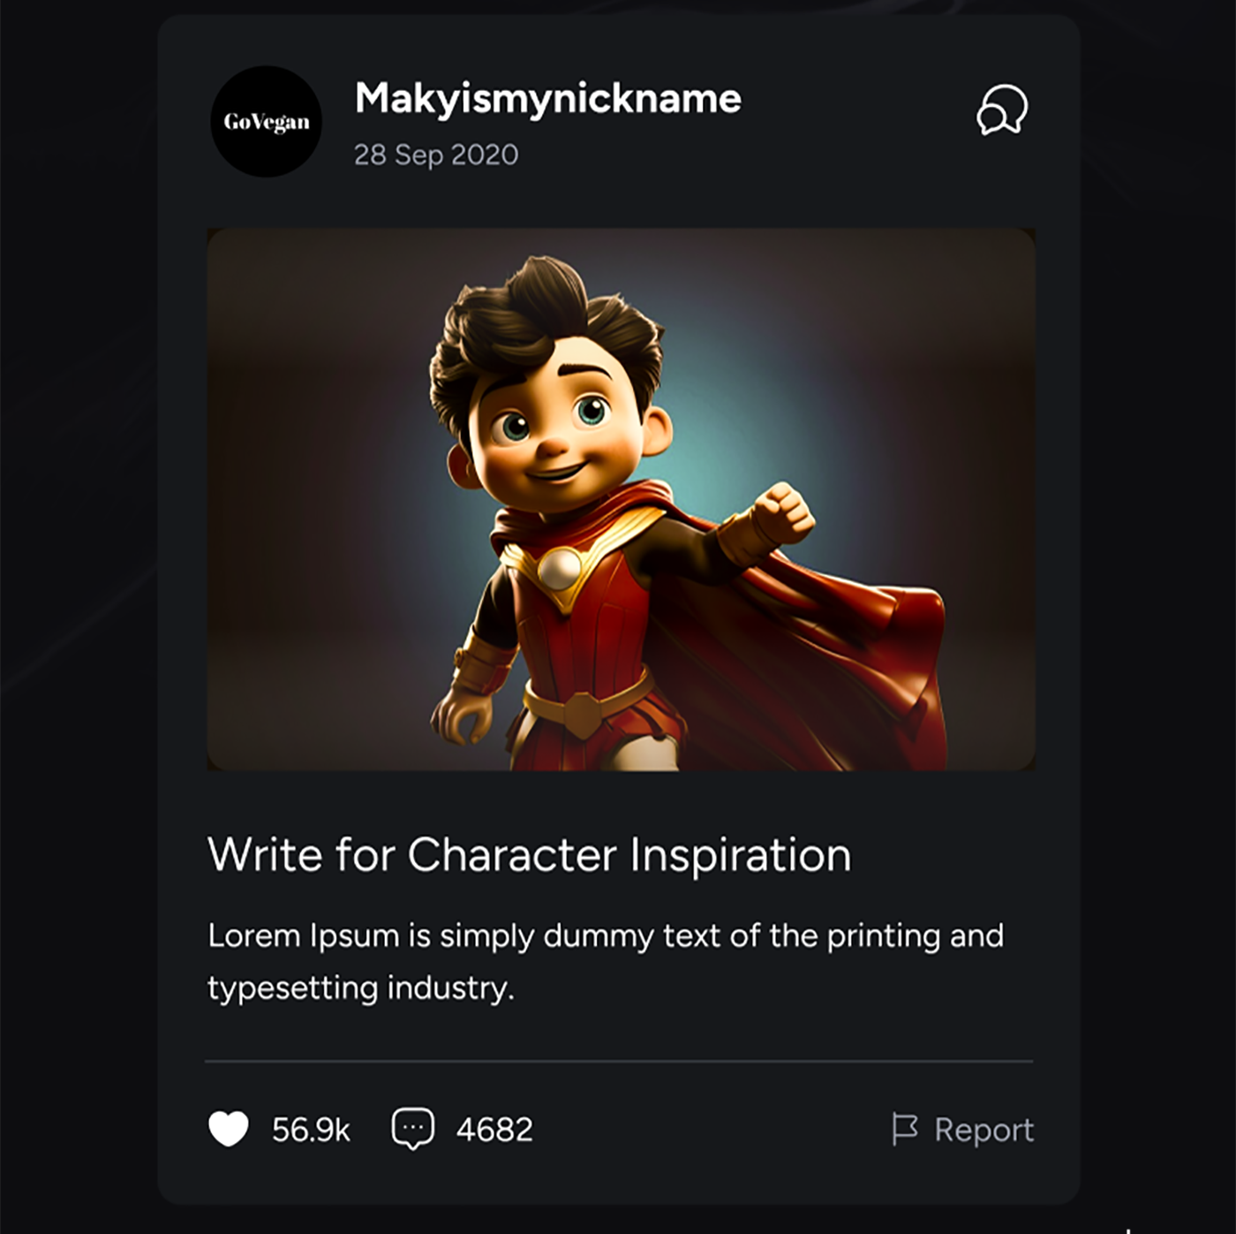Click the 28 Sep 2020 post date

click(436, 155)
